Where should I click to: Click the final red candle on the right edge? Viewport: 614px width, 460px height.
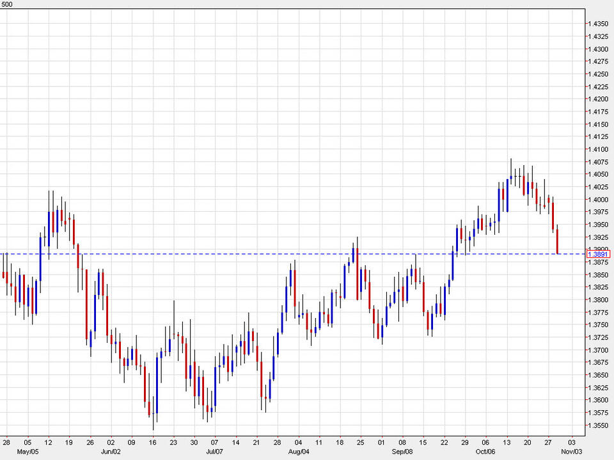(x=557, y=240)
